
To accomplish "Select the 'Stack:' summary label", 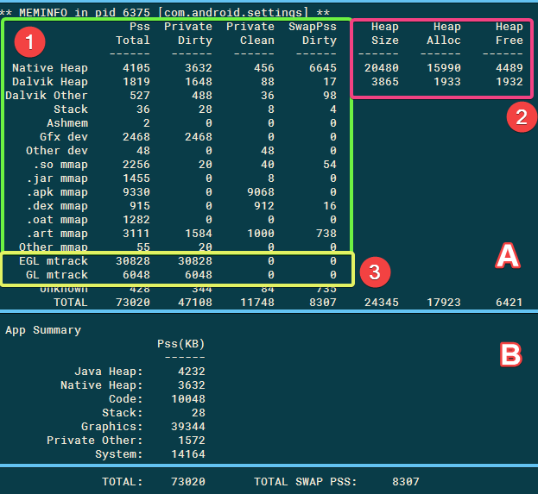I will (122, 413).
